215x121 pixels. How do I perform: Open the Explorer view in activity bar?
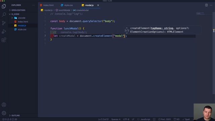pyautogui.click(x=4, y=6)
